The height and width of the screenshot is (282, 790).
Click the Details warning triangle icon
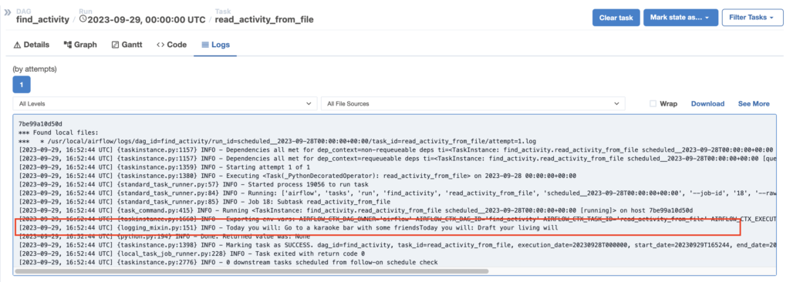pos(17,45)
